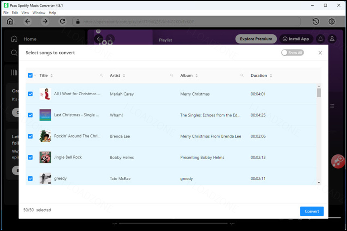Click album cell "Merry Christmas From Brenda Lee"
Viewport: 347px width, 231px height.
211,136
